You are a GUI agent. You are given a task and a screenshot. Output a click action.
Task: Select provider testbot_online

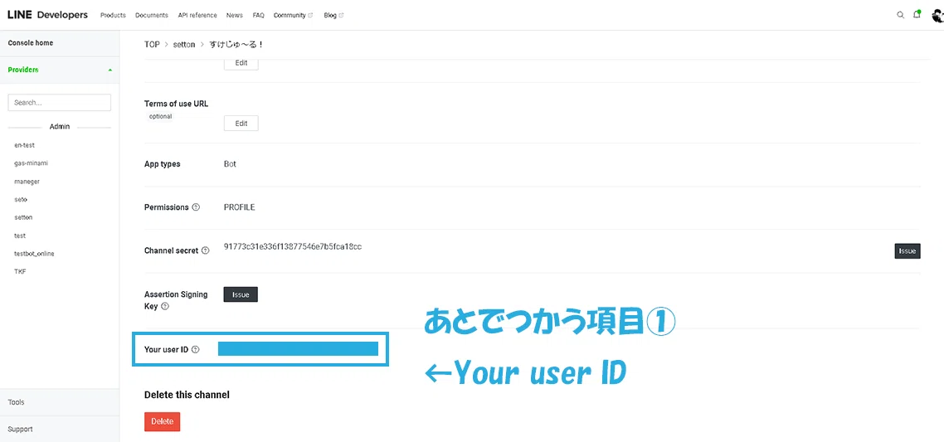coord(34,254)
